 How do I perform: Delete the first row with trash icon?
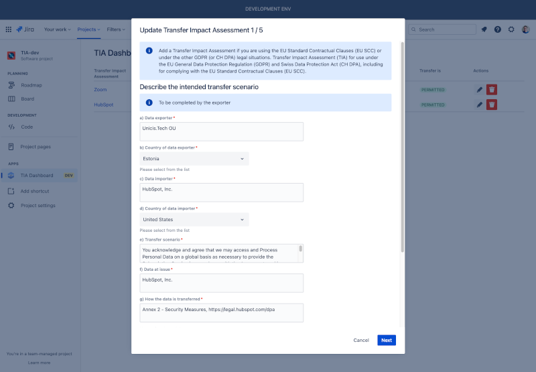point(492,90)
